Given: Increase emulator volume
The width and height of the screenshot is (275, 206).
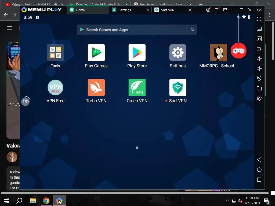Looking at the screenshot, I should tap(259, 58).
